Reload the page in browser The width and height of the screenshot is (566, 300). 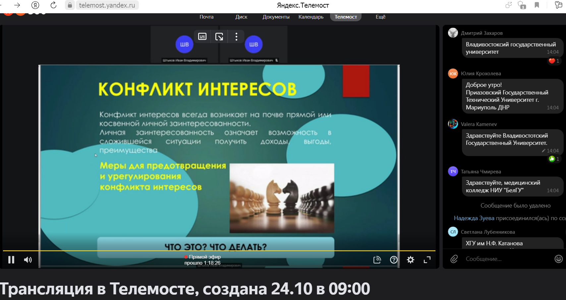pyautogui.click(x=53, y=5)
